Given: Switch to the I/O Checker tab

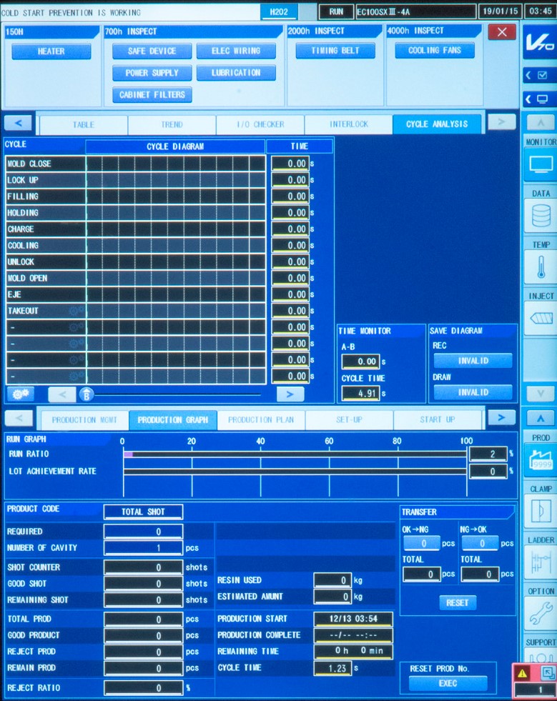Looking at the screenshot, I should point(260,124).
